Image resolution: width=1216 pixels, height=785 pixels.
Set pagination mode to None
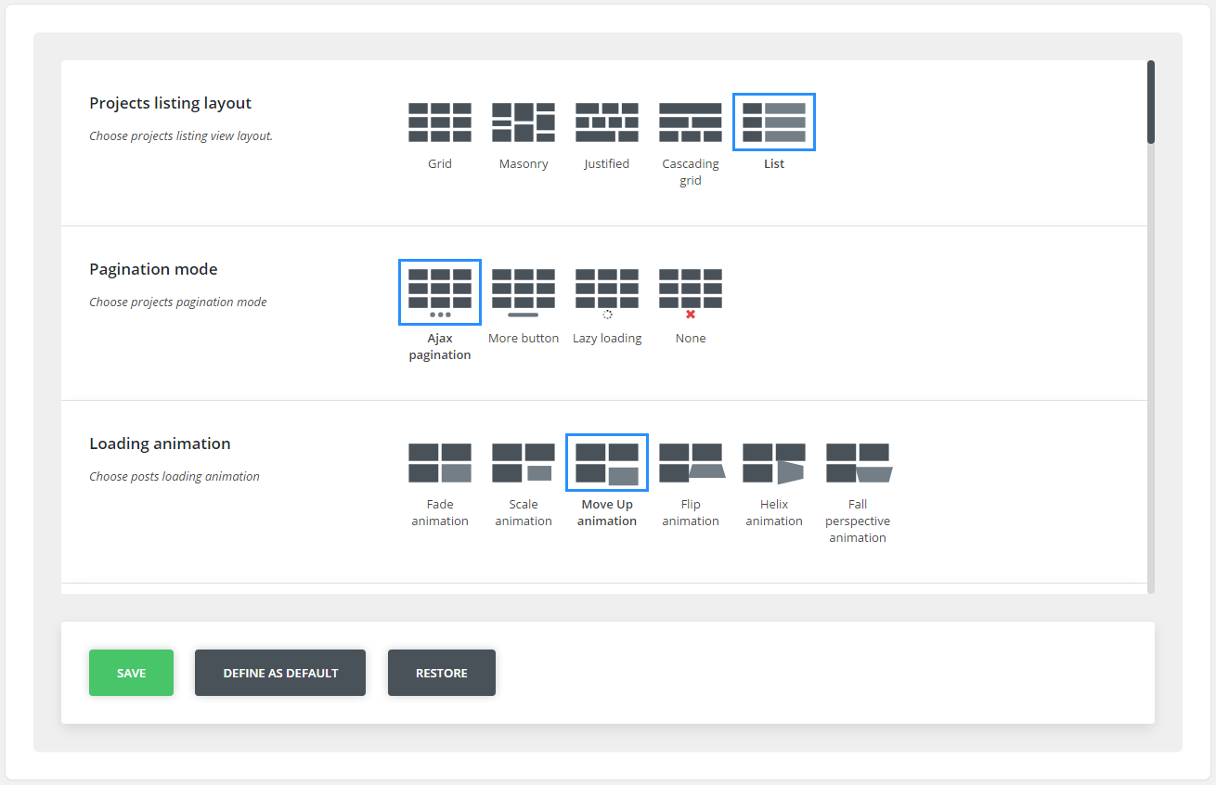click(691, 292)
